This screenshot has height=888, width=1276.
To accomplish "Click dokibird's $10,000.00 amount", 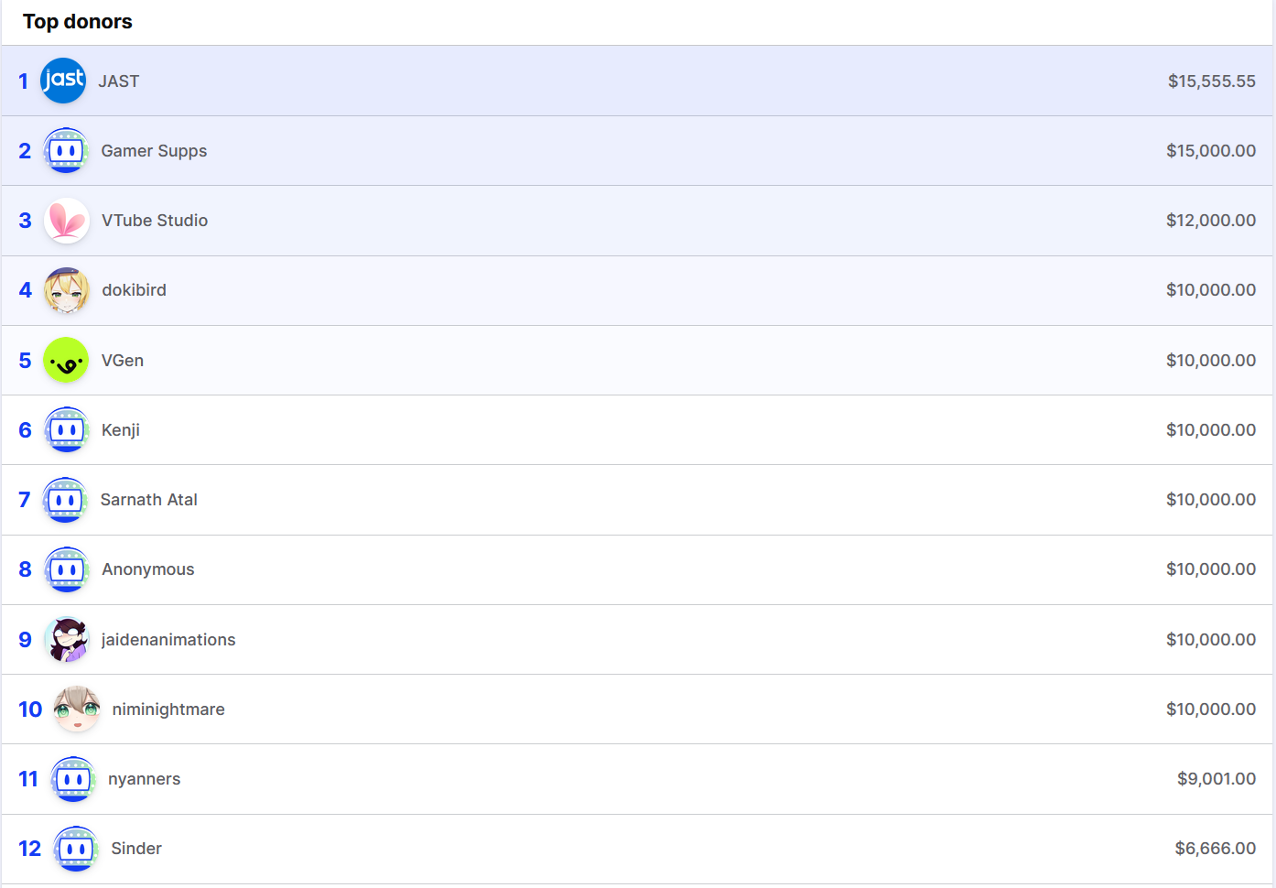I will click(x=1211, y=290).
